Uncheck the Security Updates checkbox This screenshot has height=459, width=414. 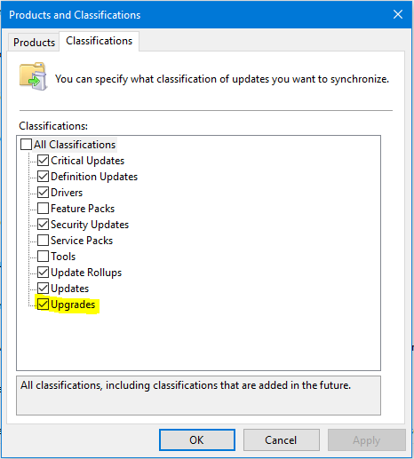(x=44, y=225)
